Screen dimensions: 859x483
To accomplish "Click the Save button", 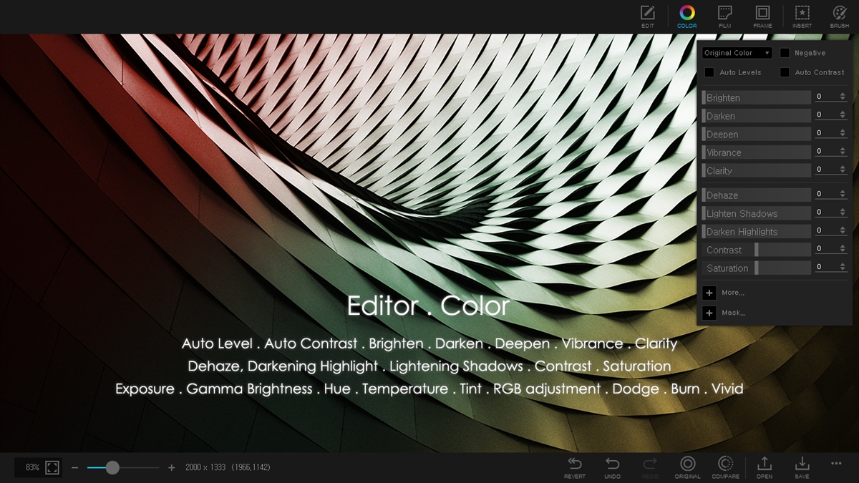I will 802,464.
